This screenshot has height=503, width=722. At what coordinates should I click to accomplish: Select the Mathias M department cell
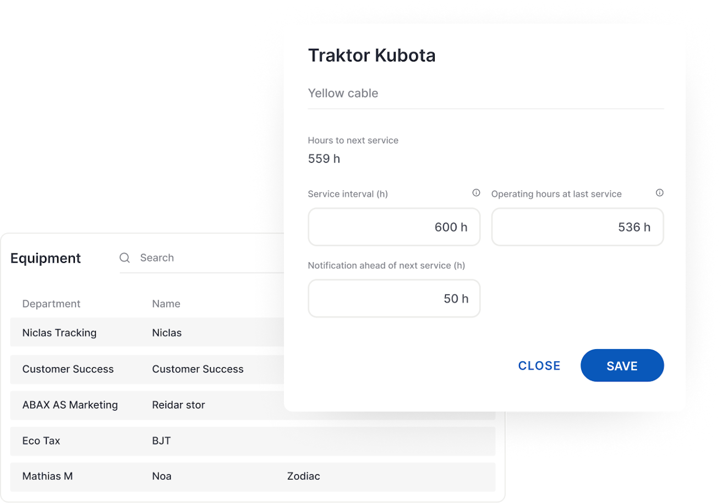[47, 477]
